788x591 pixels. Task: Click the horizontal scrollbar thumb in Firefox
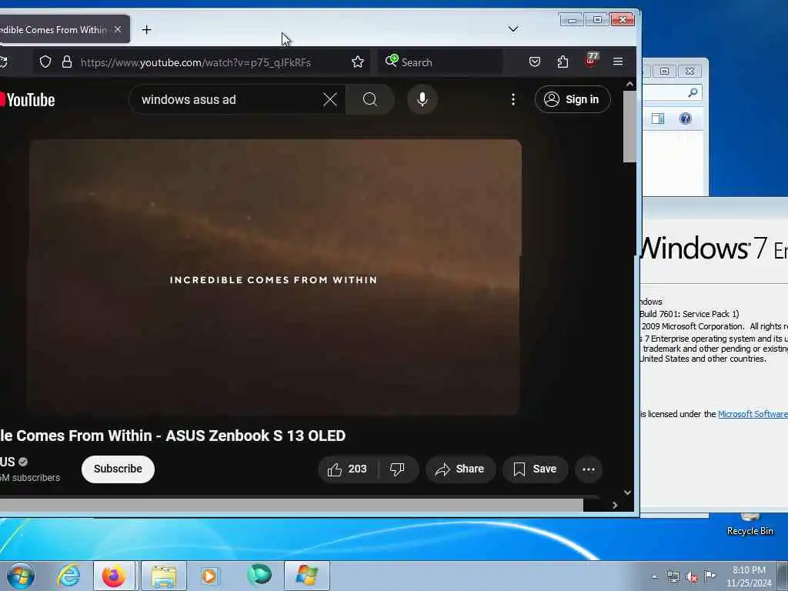click(292, 505)
